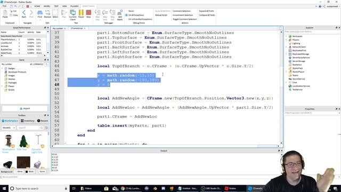Open OBS Studio from the taskbar

click(x=211, y=188)
